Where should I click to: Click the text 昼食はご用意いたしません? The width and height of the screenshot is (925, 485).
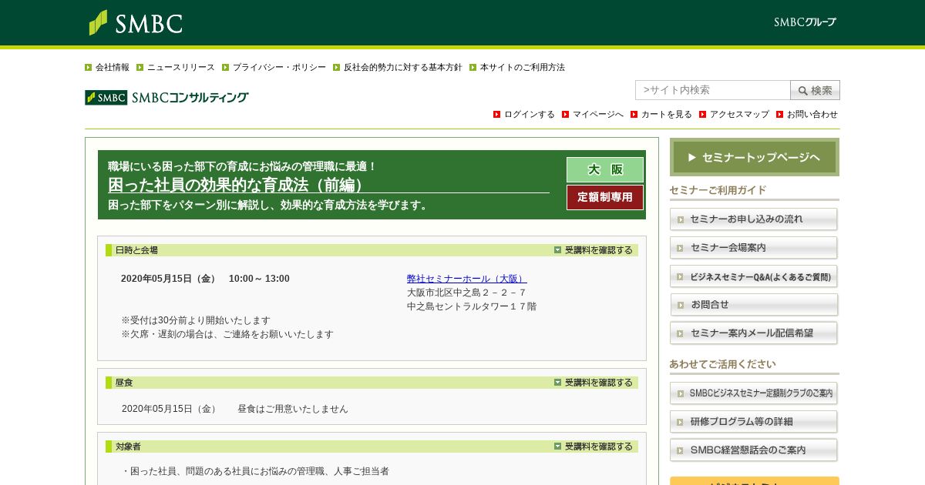click(x=293, y=409)
